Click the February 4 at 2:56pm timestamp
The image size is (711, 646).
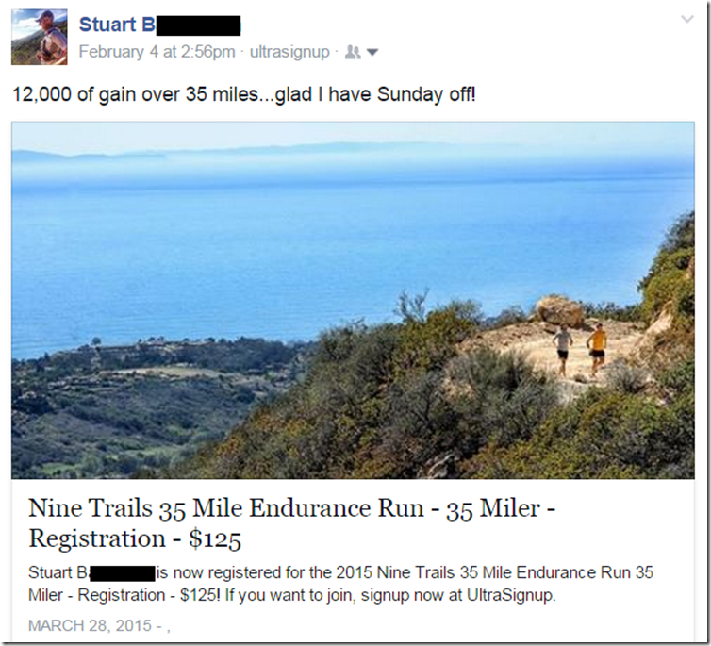click(157, 52)
